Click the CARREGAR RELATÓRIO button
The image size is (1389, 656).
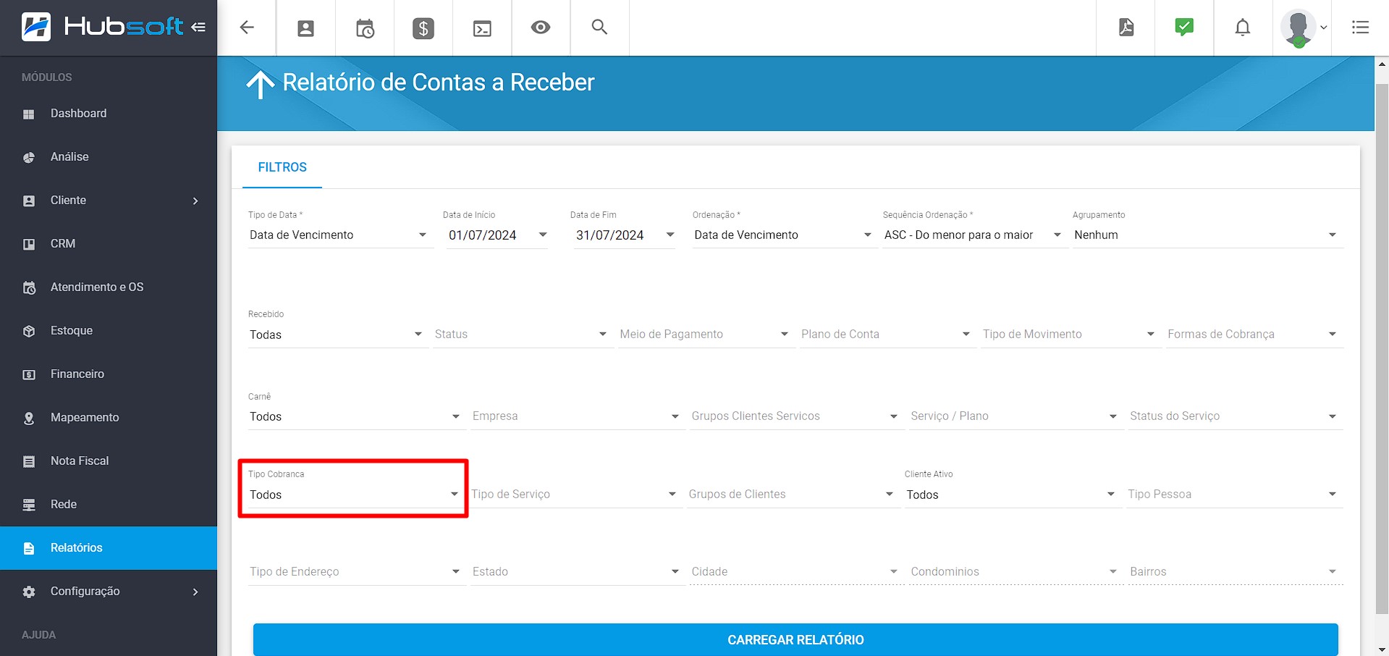[x=795, y=640]
